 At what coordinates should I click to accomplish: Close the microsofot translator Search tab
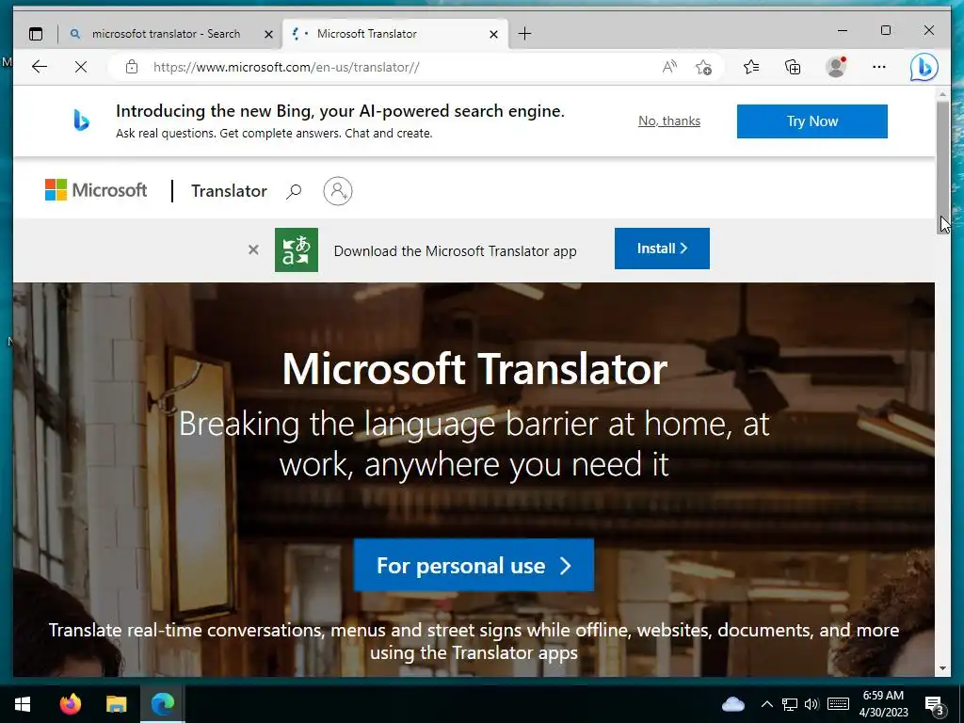[x=268, y=35]
